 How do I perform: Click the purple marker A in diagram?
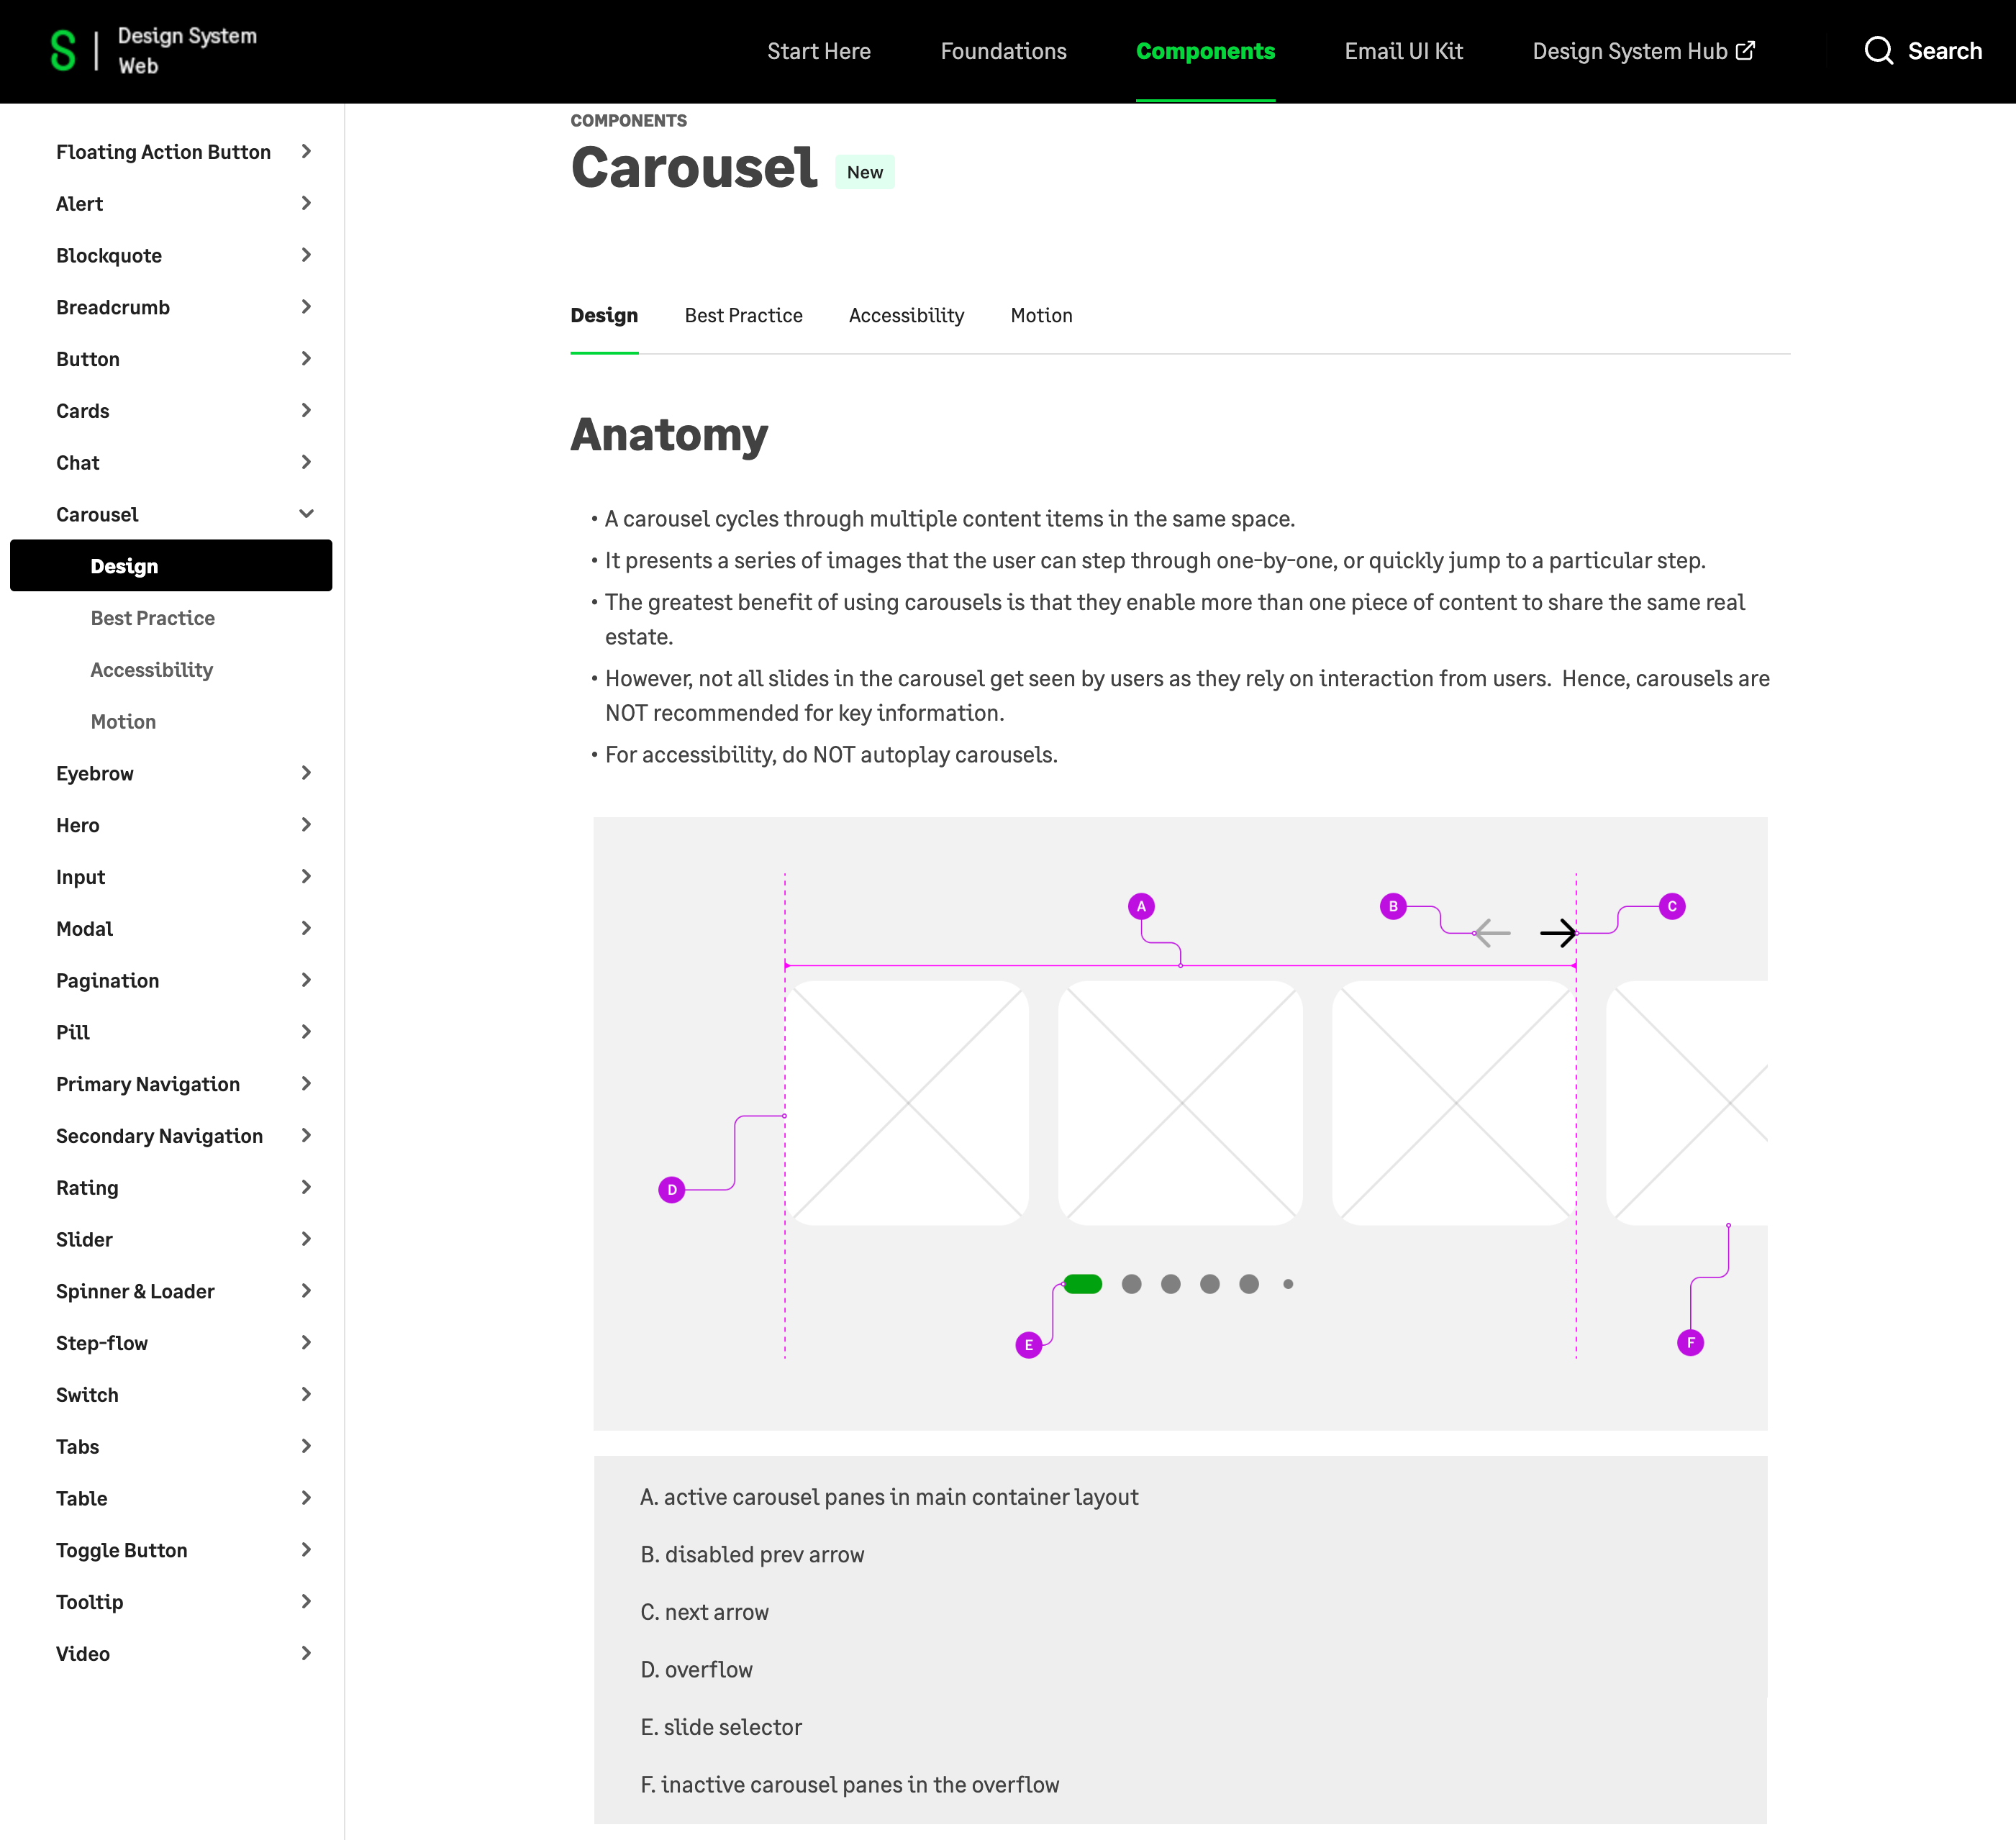coord(1141,906)
